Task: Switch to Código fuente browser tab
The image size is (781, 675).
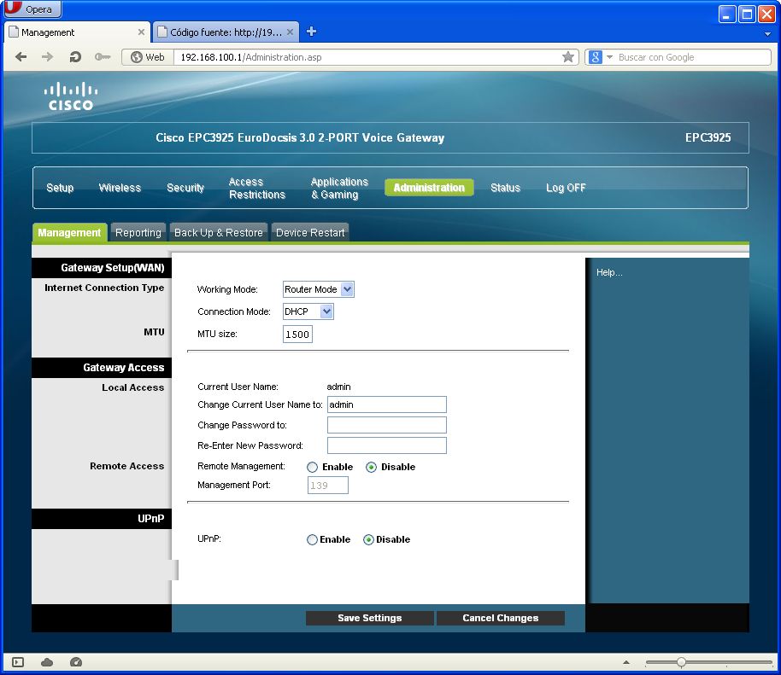Action: 226,32
